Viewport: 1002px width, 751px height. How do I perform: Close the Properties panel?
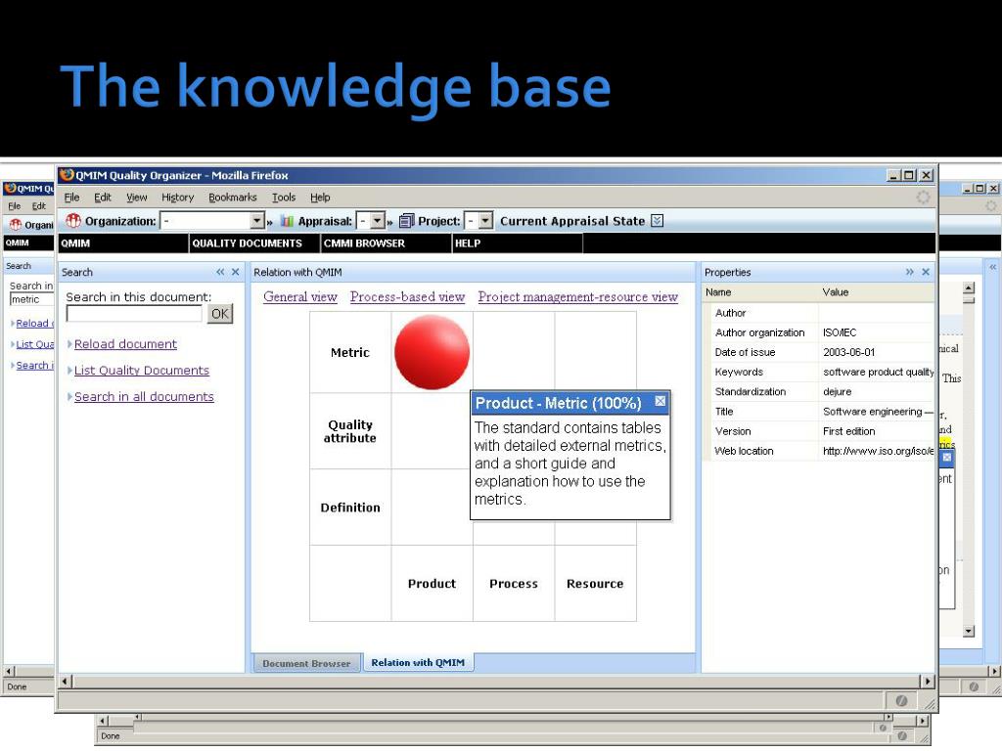[x=926, y=272]
